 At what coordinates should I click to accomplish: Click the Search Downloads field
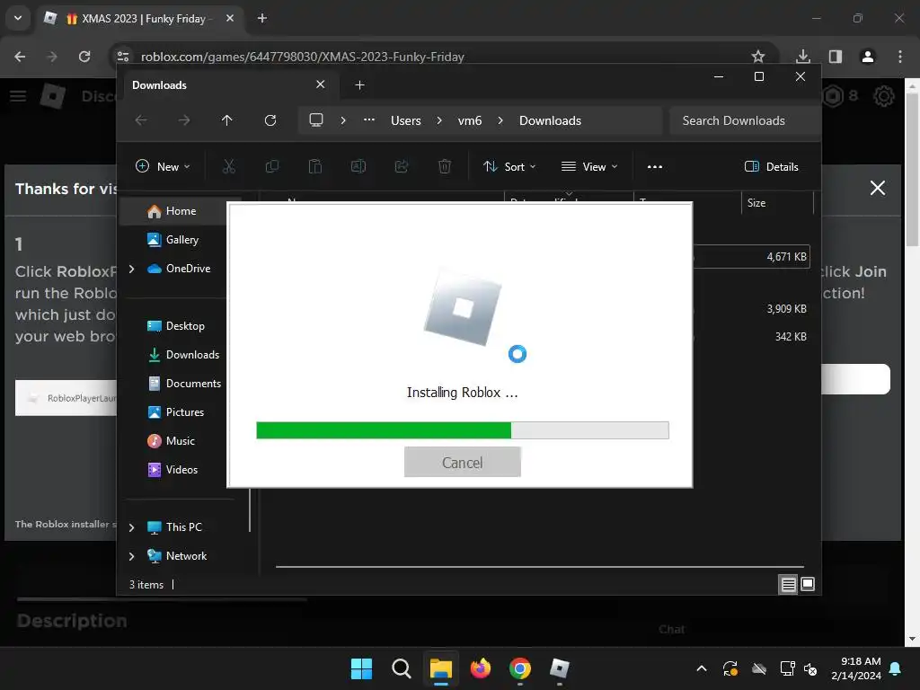745,120
